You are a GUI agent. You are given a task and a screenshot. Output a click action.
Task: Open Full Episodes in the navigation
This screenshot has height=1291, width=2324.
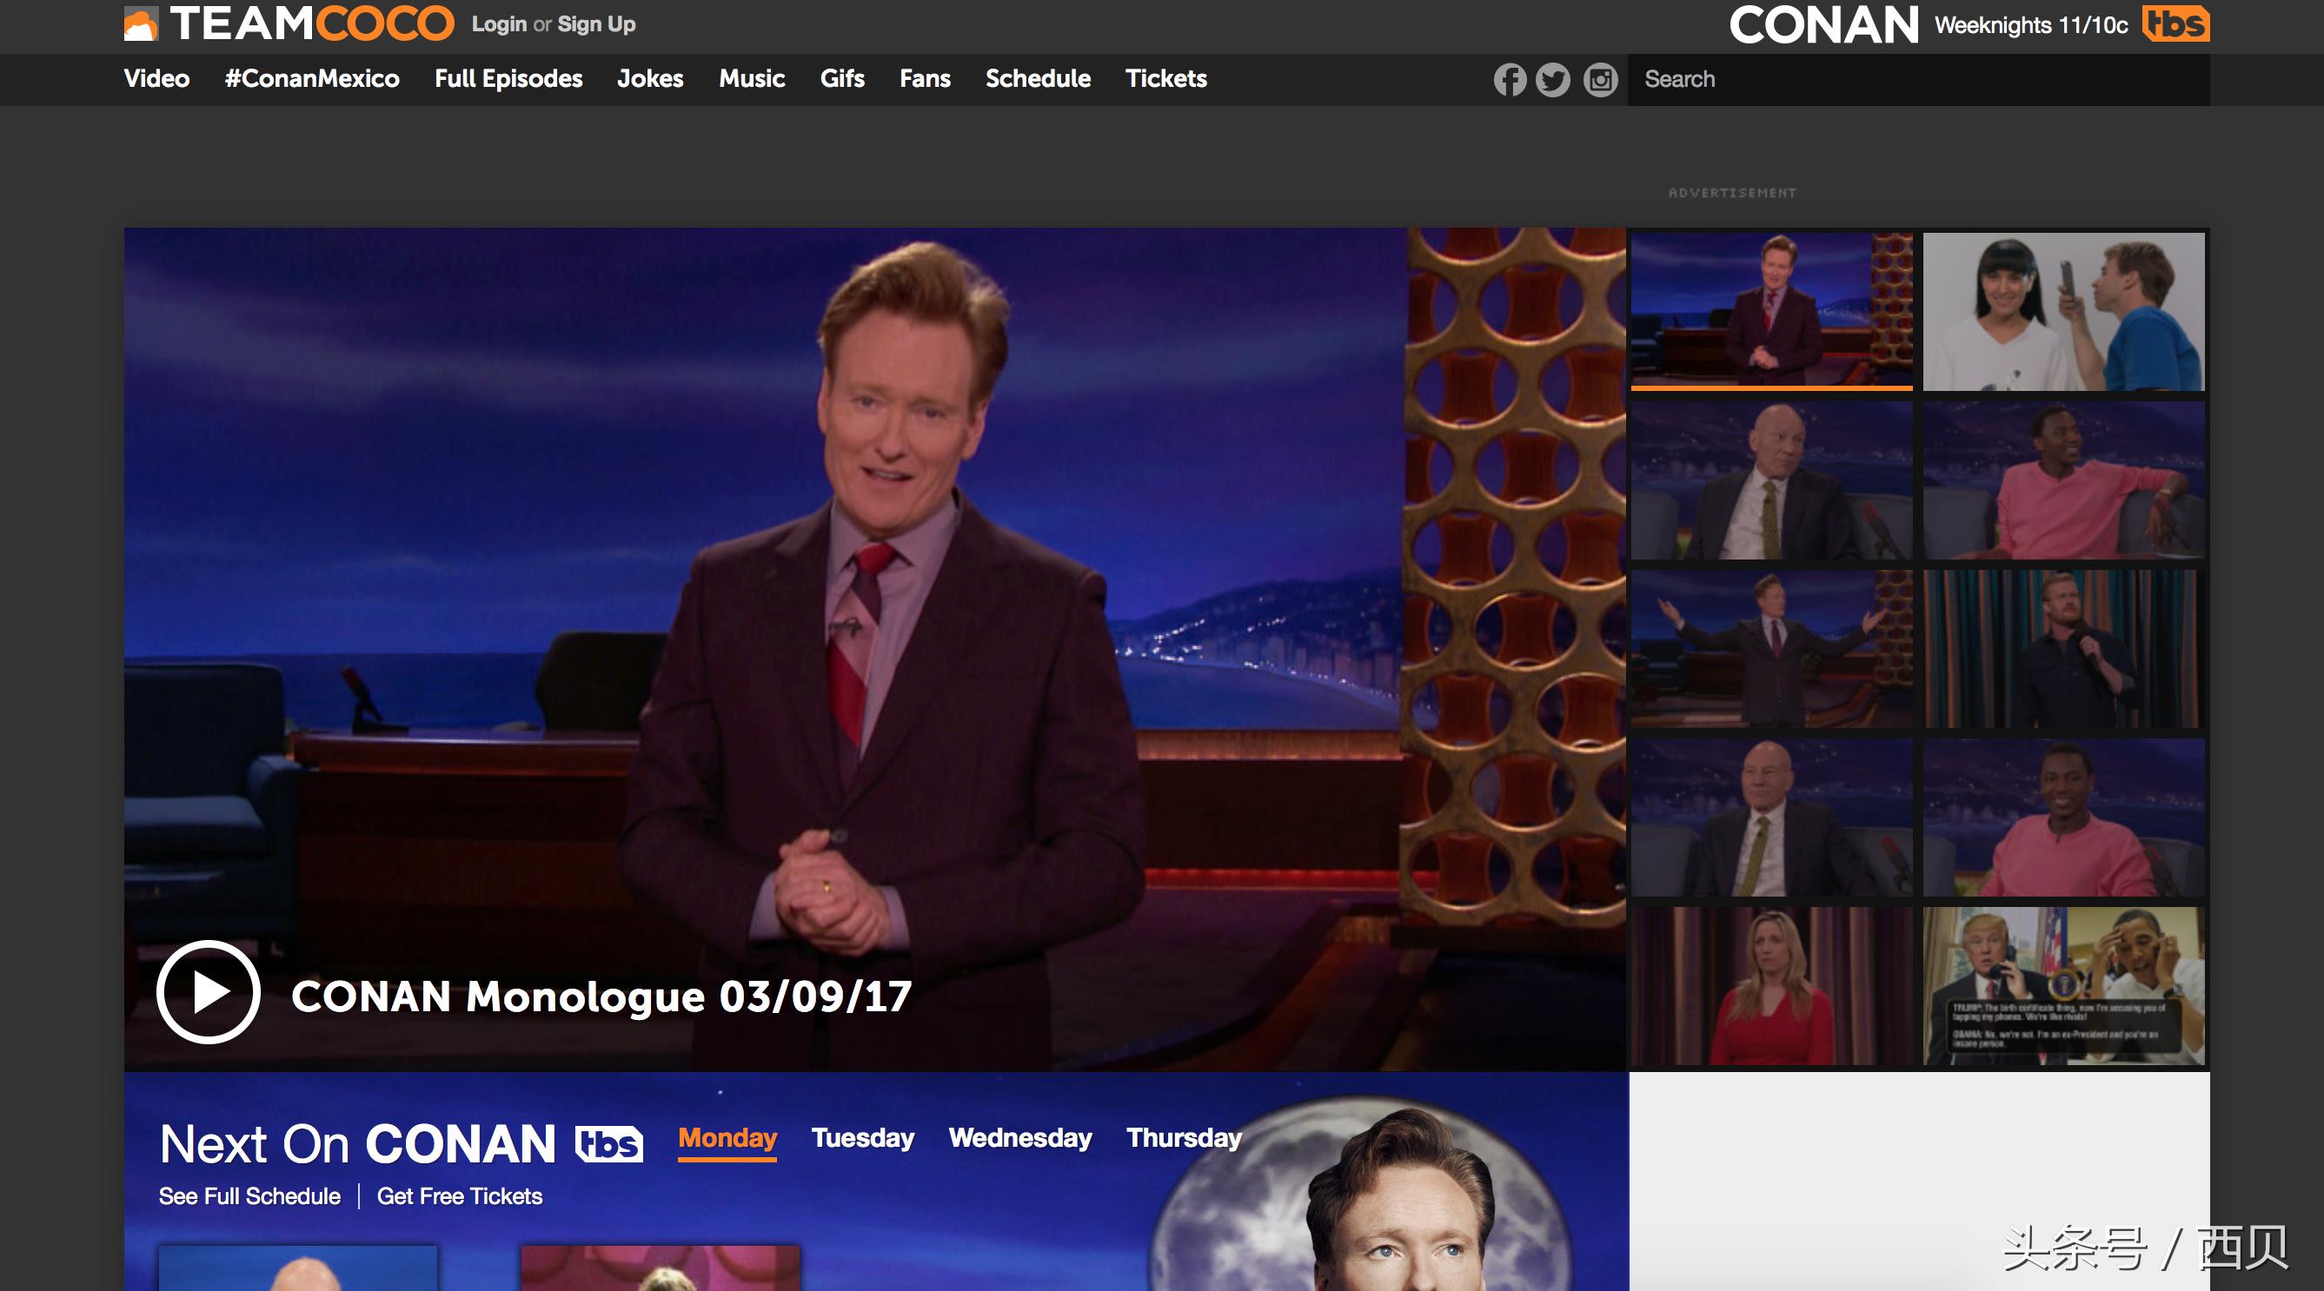508,79
